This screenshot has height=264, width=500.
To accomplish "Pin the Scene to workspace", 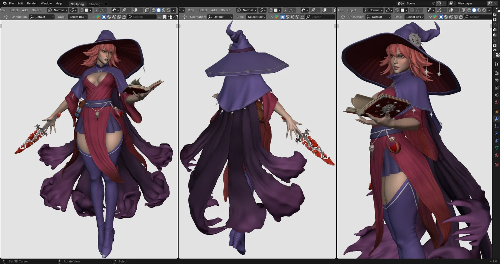I will coord(433,3).
